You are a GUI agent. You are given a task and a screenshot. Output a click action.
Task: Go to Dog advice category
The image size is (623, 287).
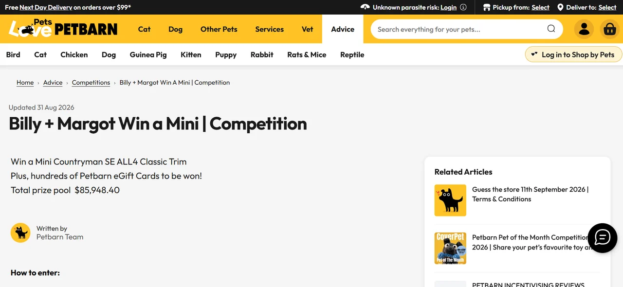tap(109, 54)
